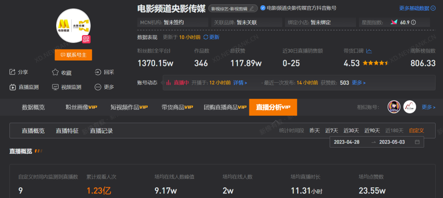This screenshot has width=443, height=198.
Task: Switch to 团购直播商品 VIP tab
Action: [x=225, y=107]
